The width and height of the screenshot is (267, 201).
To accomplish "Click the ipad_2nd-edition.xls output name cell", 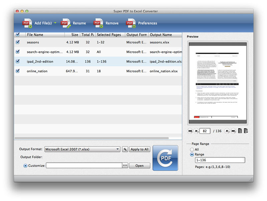I will [x=166, y=62].
